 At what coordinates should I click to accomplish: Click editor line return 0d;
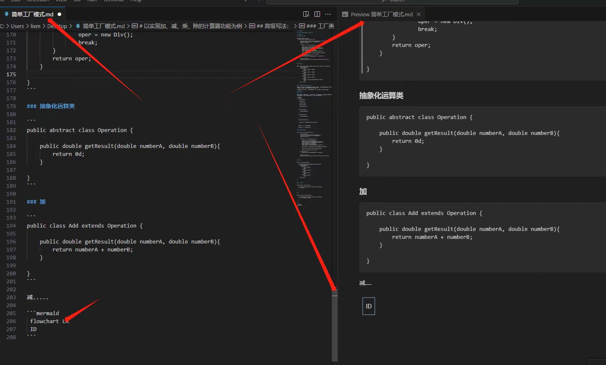(68, 154)
